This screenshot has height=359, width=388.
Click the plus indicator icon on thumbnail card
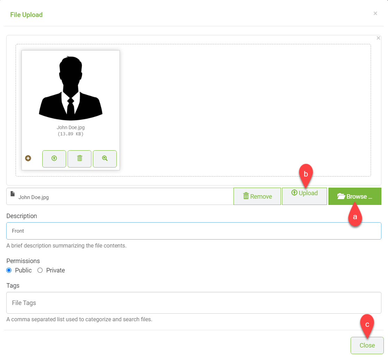click(28, 158)
